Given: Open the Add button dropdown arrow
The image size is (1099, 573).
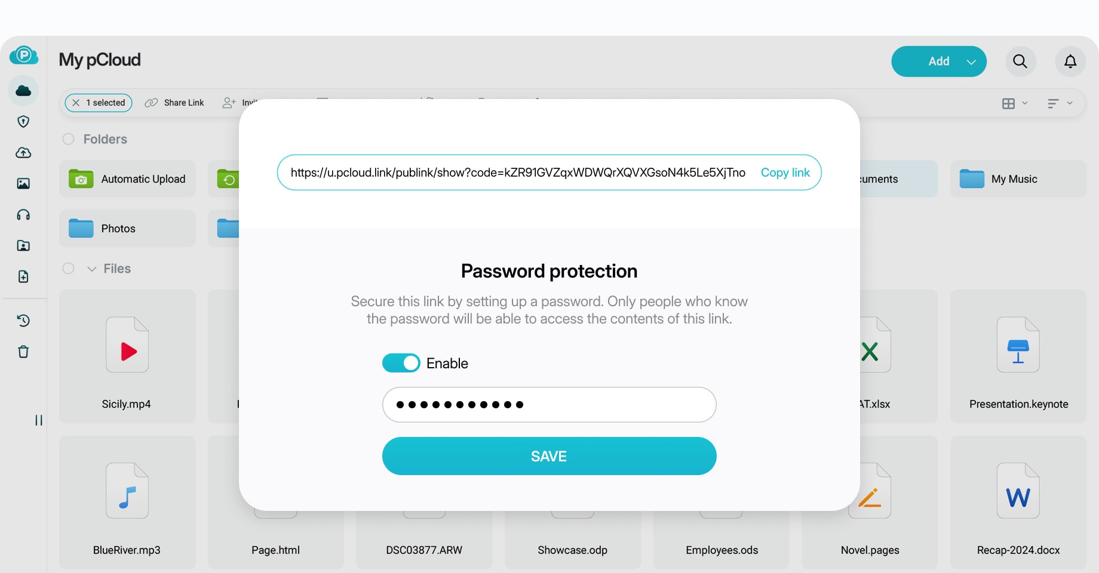Looking at the screenshot, I should pyautogui.click(x=971, y=61).
